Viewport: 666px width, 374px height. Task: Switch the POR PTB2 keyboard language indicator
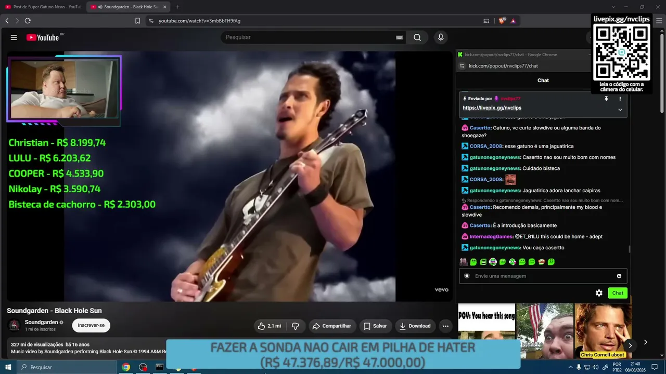[x=618, y=367]
